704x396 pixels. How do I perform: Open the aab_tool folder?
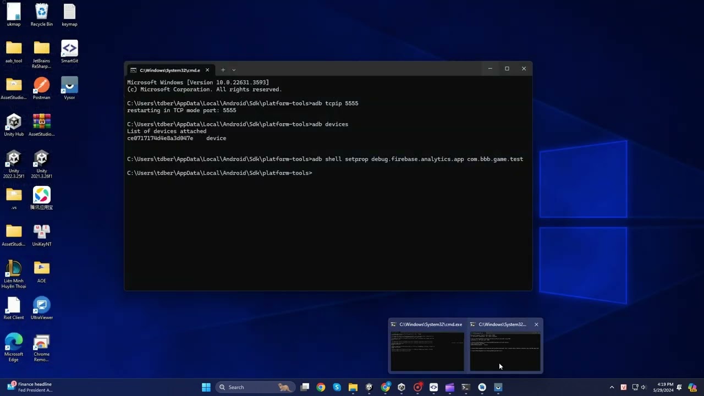14,52
